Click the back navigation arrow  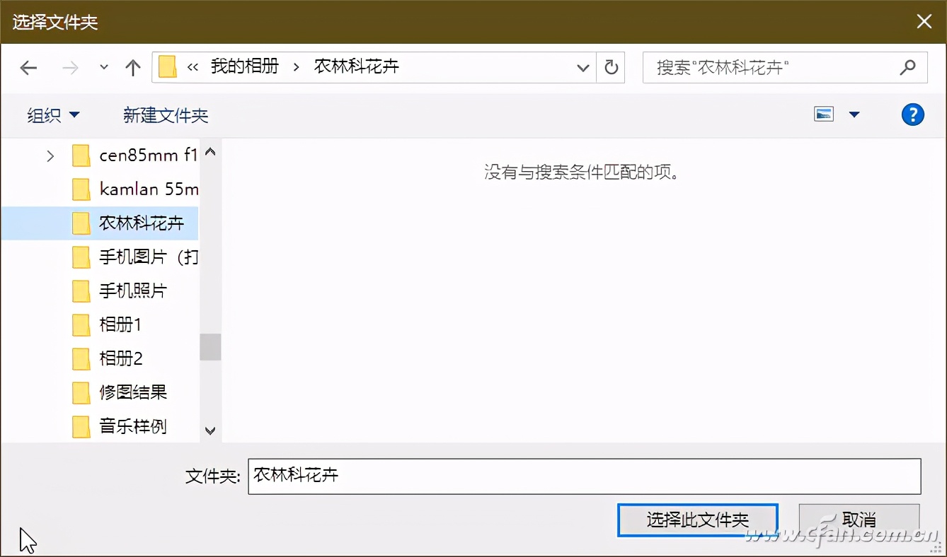(x=28, y=67)
